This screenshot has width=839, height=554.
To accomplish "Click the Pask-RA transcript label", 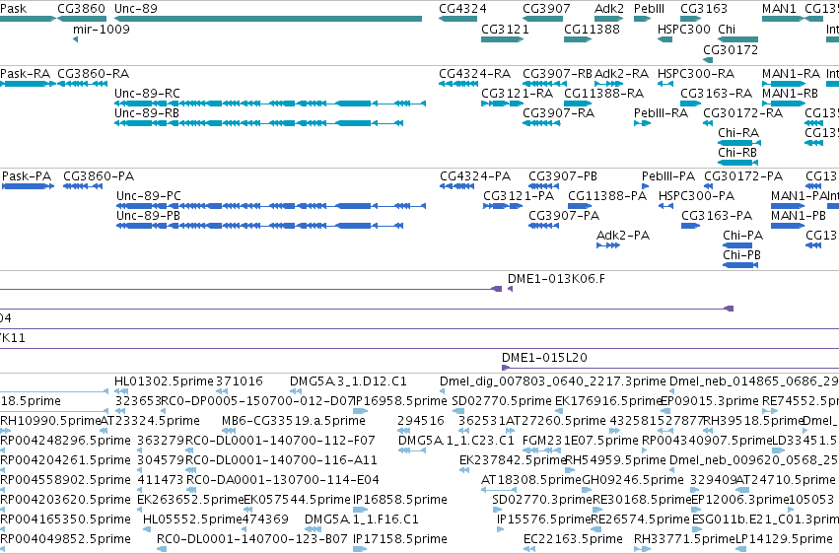I will coord(26,74).
